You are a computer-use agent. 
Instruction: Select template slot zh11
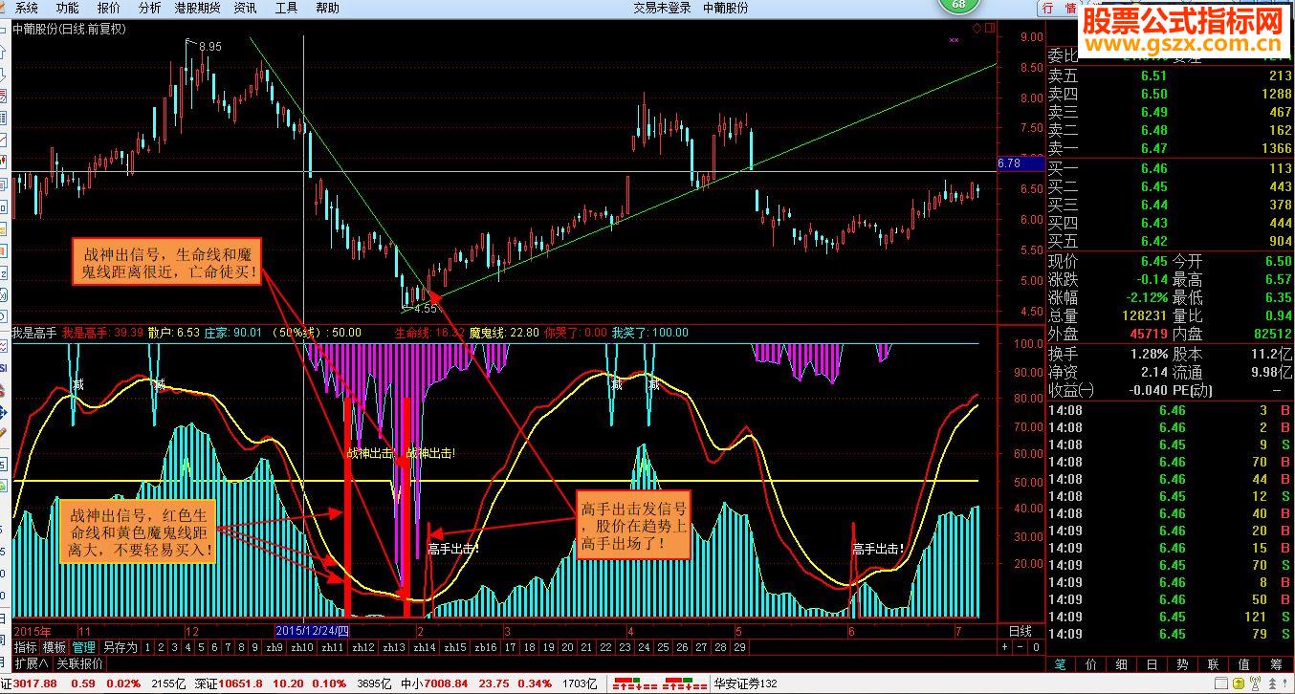[x=333, y=647]
